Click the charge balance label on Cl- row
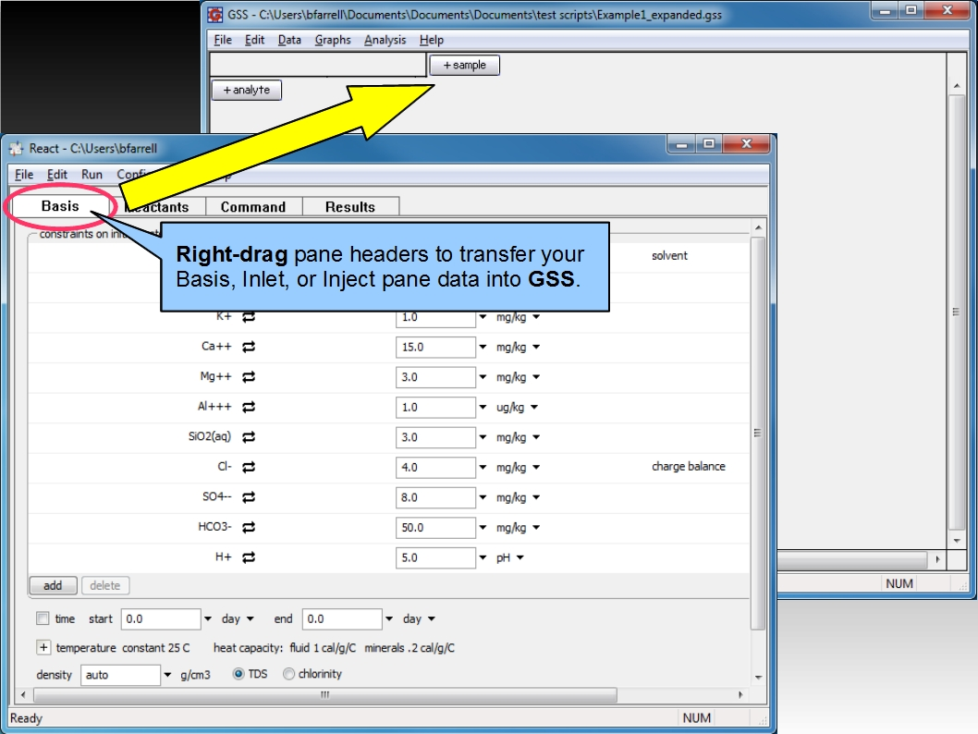The width and height of the screenshot is (978, 734). pos(689,467)
